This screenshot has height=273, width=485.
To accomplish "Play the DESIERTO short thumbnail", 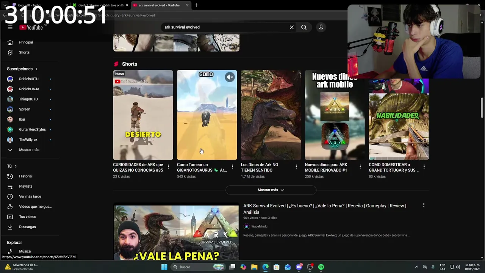I will [x=143, y=115].
